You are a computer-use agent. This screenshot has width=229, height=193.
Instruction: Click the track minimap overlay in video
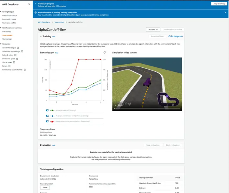(168, 99)
